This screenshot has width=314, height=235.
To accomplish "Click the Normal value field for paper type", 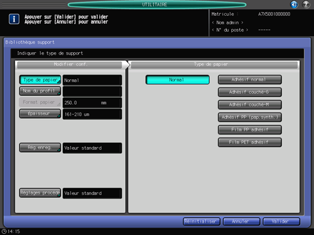I will point(92,80).
